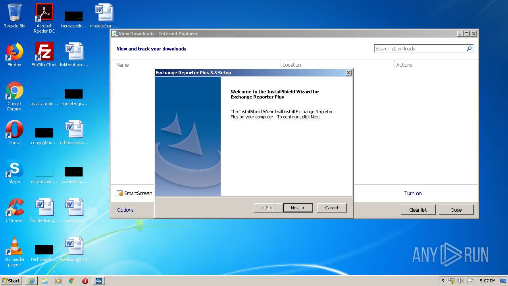Open Chrome from the taskbar
The width and height of the screenshot is (508, 286).
72,281
